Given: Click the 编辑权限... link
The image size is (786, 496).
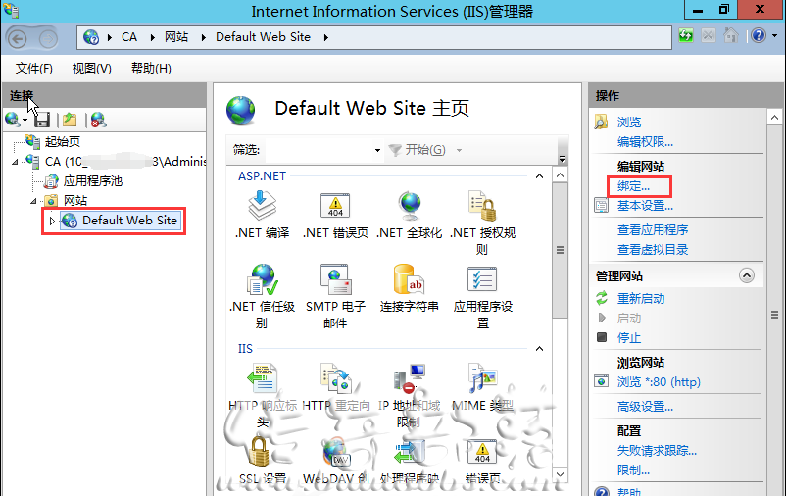Looking at the screenshot, I should click(x=645, y=142).
